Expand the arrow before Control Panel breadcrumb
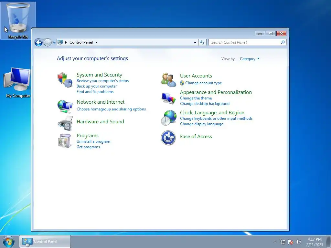Screen dimensions: 331x248 pyautogui.click(x=66, y=42)
